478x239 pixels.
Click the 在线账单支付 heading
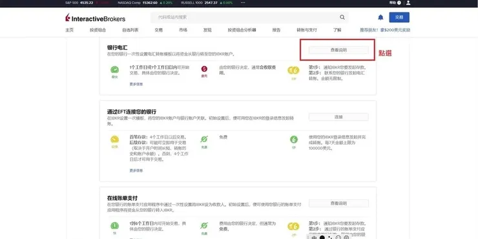tap(122, 198)
